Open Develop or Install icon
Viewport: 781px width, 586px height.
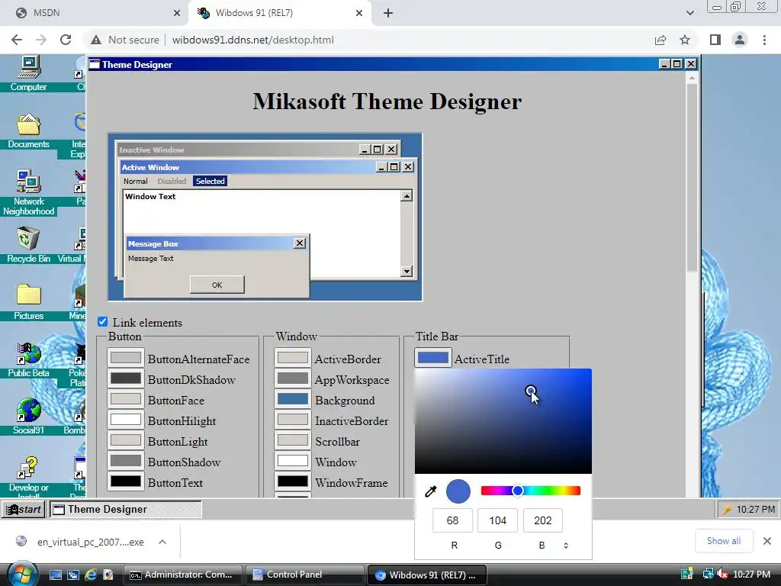[x=28, y=476]
